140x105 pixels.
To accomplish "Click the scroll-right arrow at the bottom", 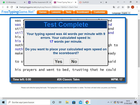I will point(137,98).
